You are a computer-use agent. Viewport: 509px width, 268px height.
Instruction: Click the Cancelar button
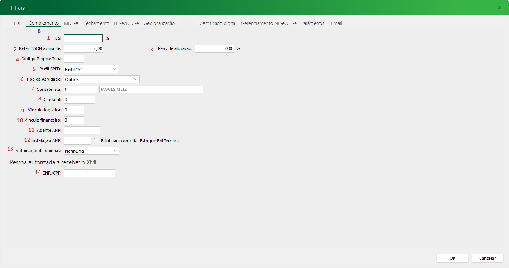[487, 258]
